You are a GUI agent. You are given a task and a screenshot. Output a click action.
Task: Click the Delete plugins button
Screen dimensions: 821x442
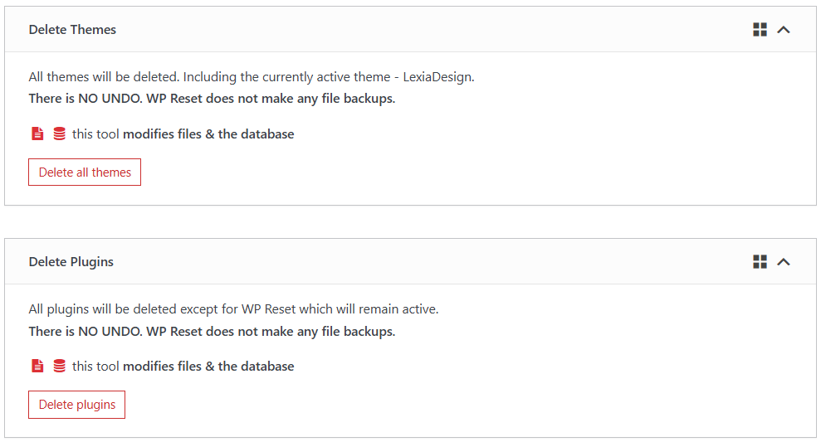click(x=77, y=405)
